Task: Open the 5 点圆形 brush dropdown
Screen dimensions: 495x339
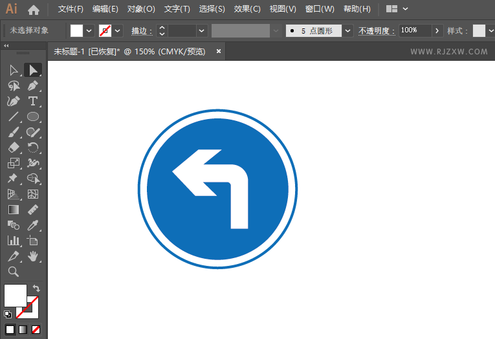Action: 347,31
